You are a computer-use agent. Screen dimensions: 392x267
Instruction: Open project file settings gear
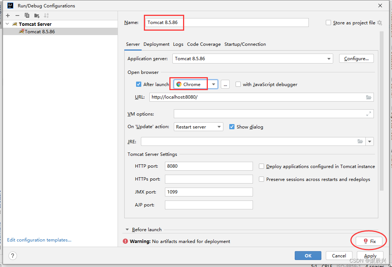point(379,23)
